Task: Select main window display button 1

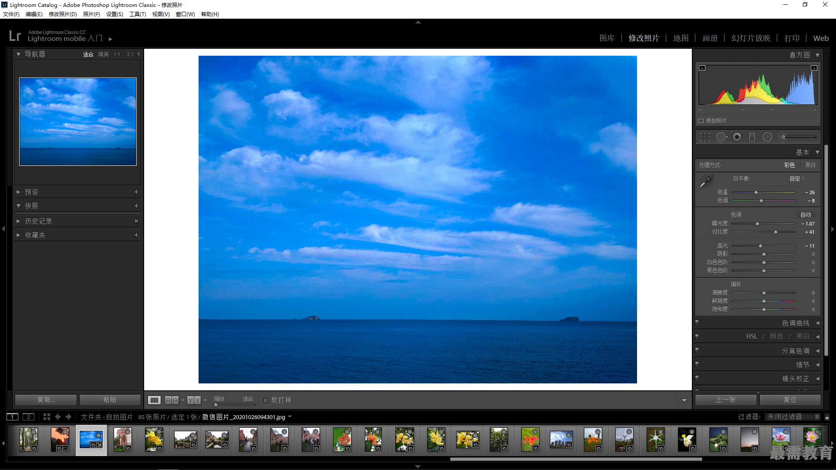Action: (x=13, y=417)
